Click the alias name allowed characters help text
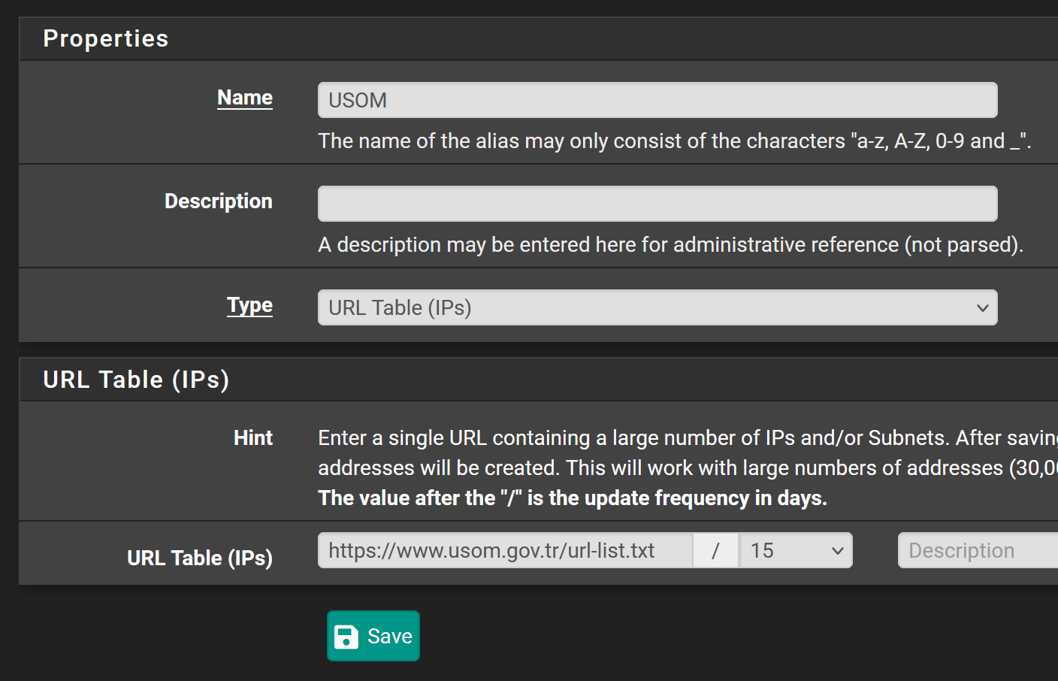This screenshot has width=1058, height=681. point(675,141)
